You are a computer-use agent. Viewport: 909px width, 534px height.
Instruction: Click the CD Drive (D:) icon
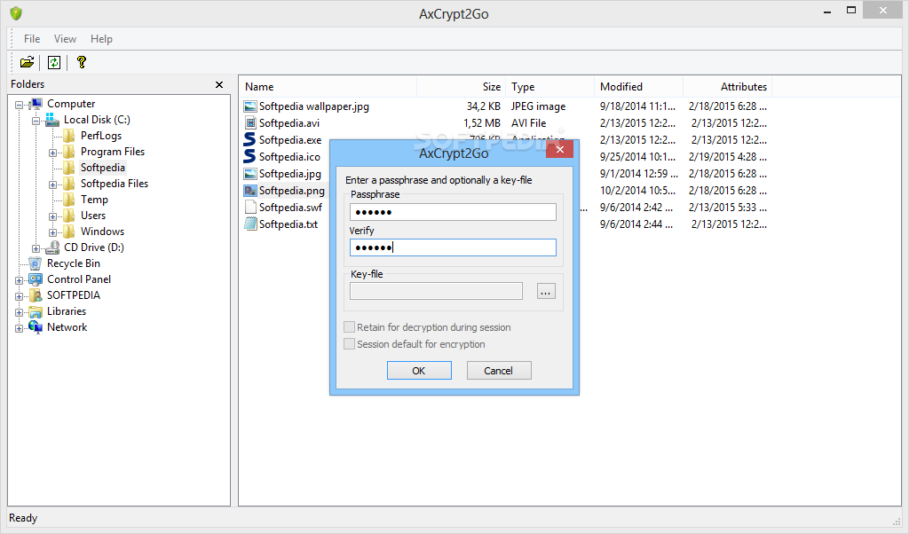[x=52, y=247]
